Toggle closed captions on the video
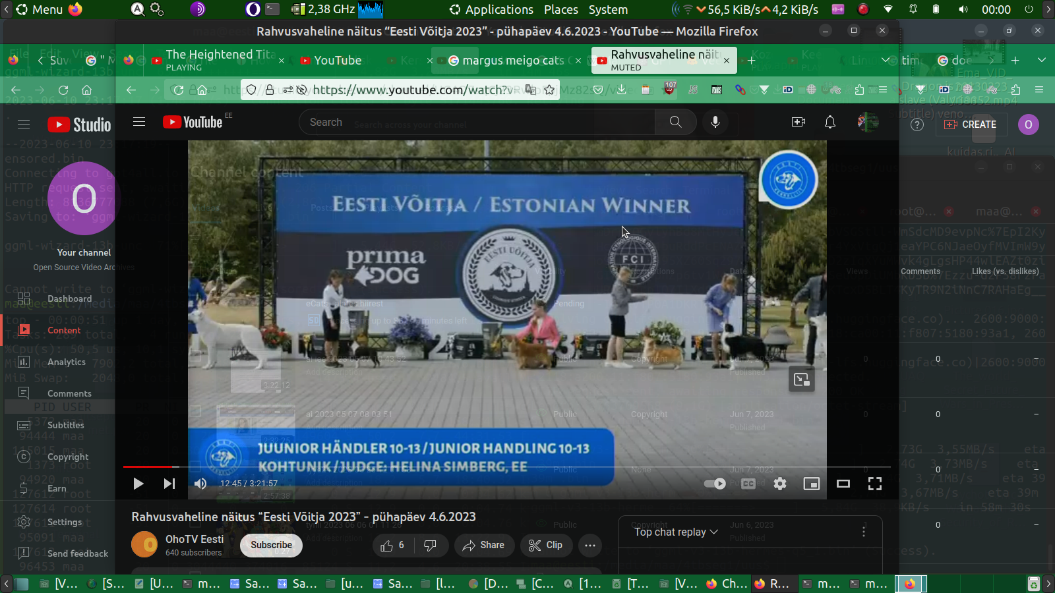 click(x=748, y=484)
